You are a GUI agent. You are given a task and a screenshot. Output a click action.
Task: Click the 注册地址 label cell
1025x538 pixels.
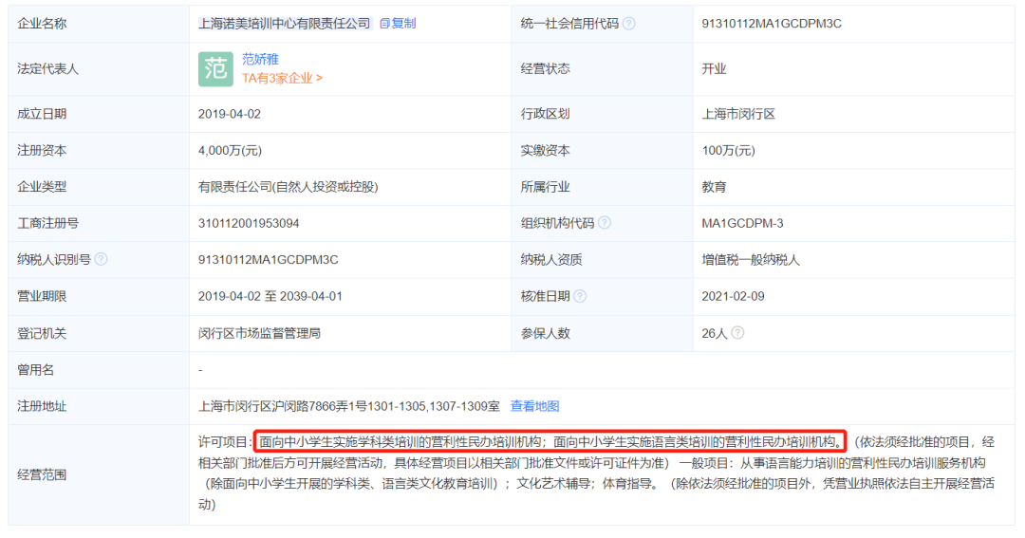tap(99, 407)
